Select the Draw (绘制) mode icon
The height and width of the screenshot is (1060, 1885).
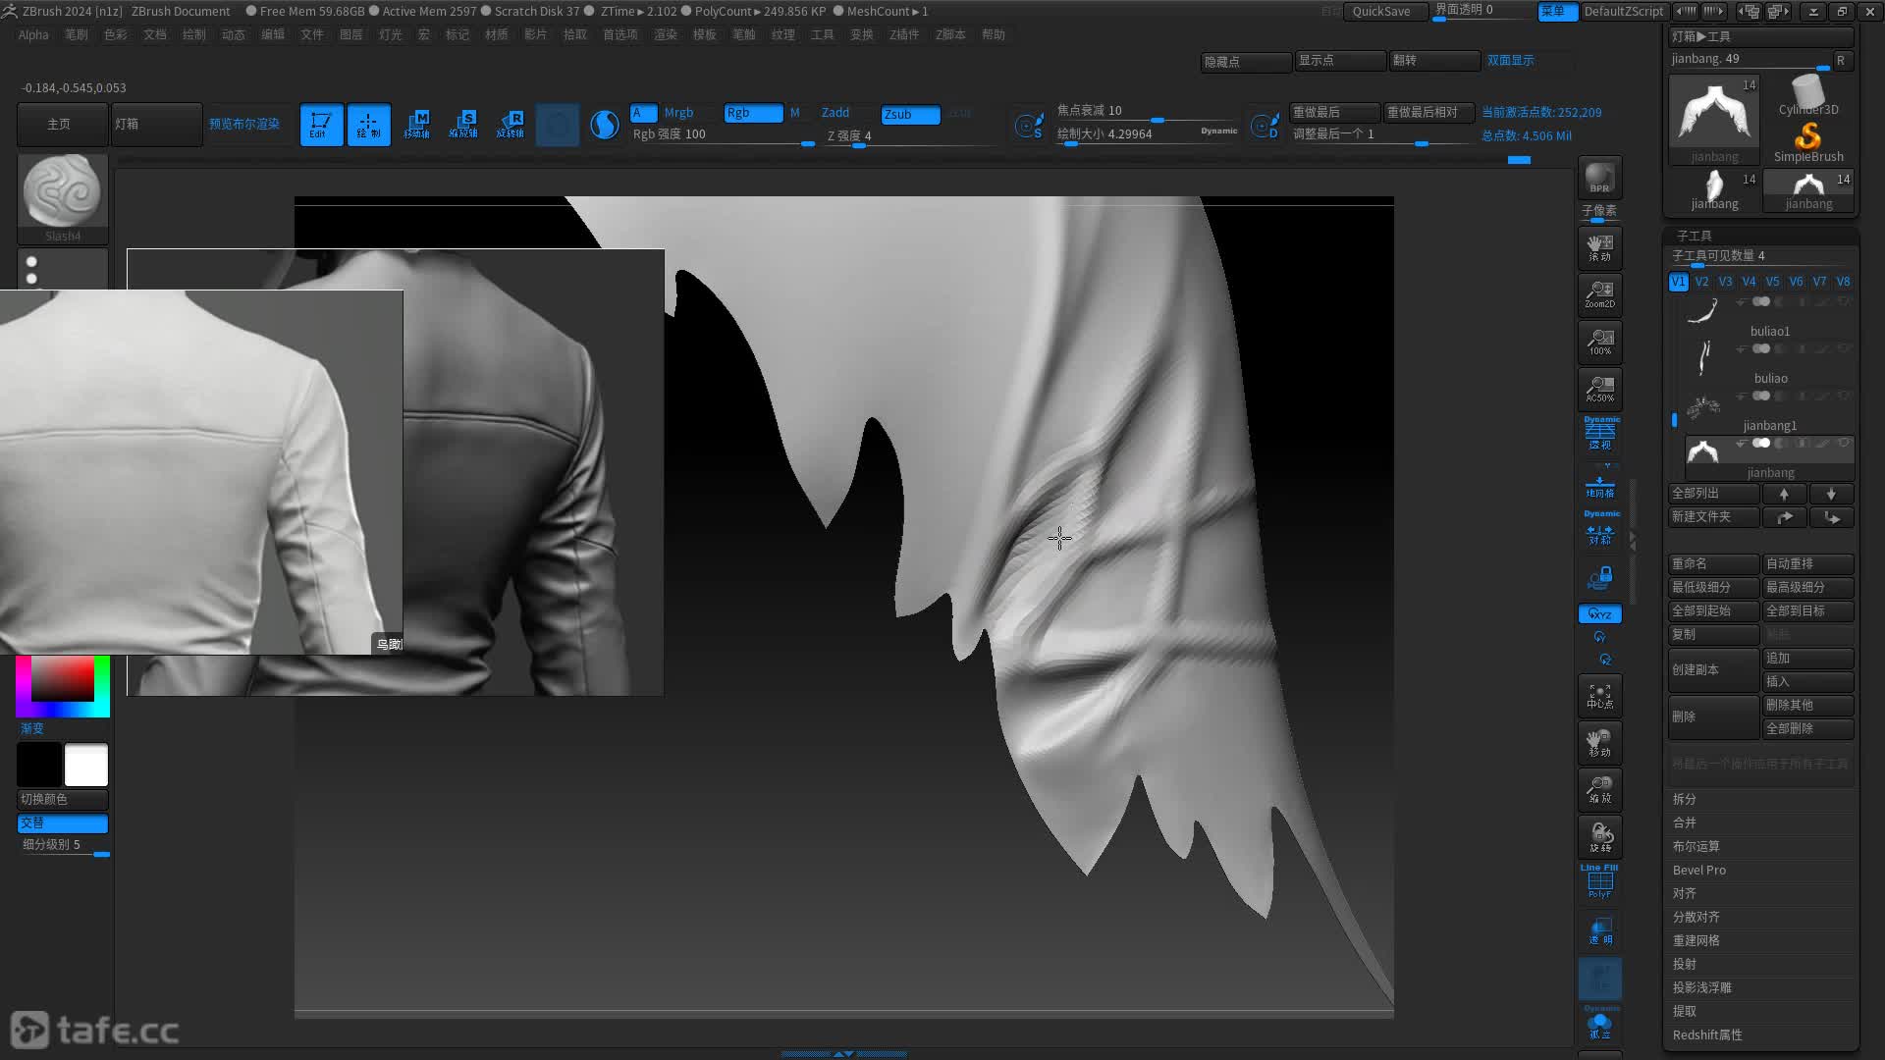point(368,125)
